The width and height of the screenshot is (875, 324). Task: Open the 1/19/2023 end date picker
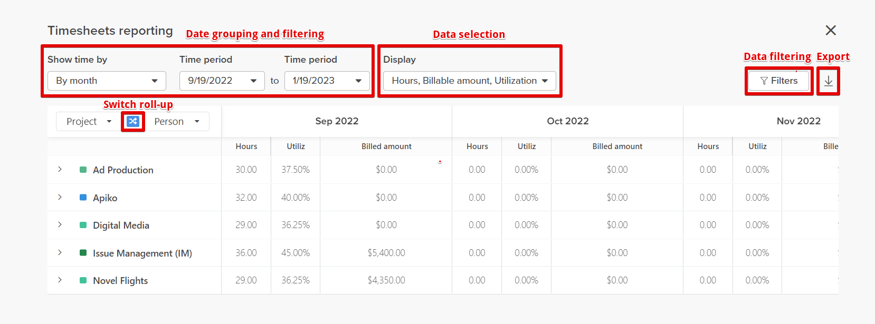pyautogui.click(x=327, y=81)
